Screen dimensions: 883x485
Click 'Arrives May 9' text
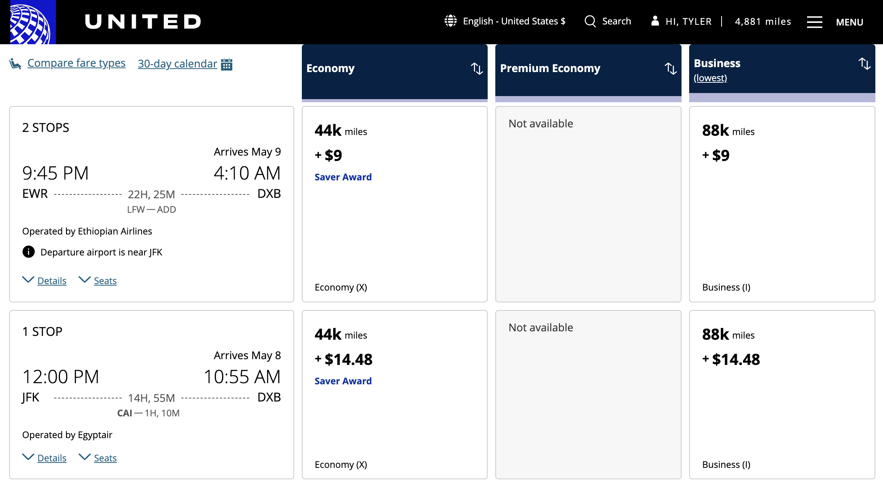[247, 152]
